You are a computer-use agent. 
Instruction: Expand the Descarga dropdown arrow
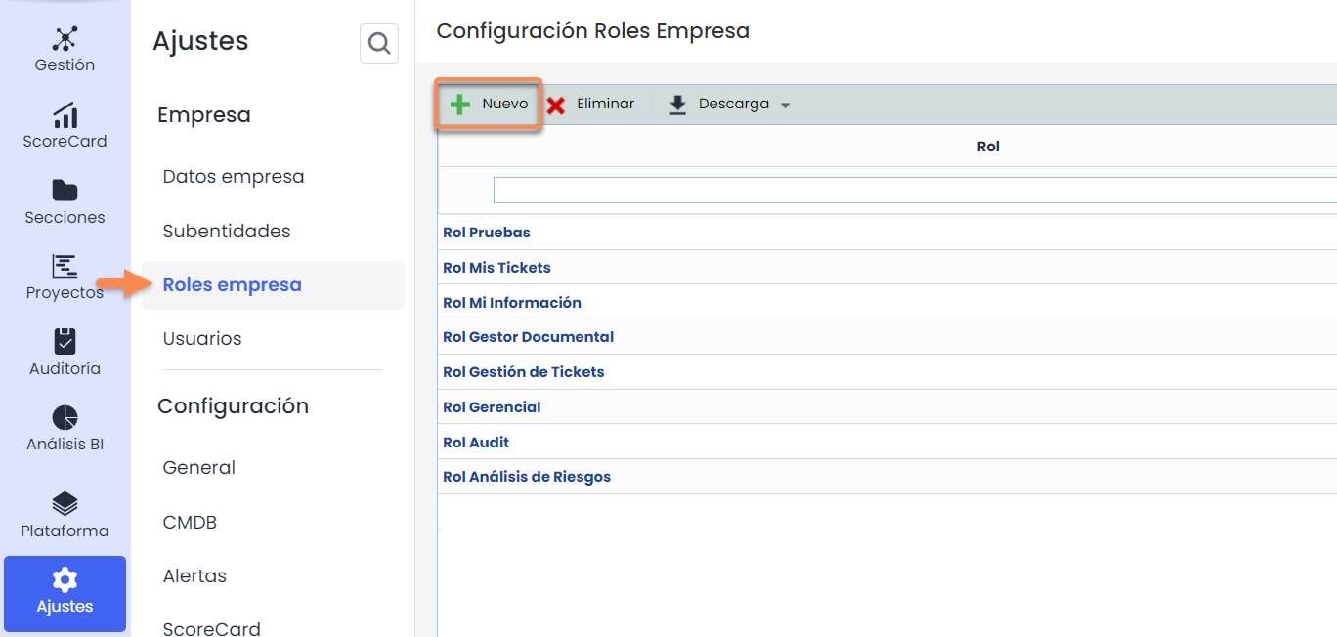[x=785, y=106]
